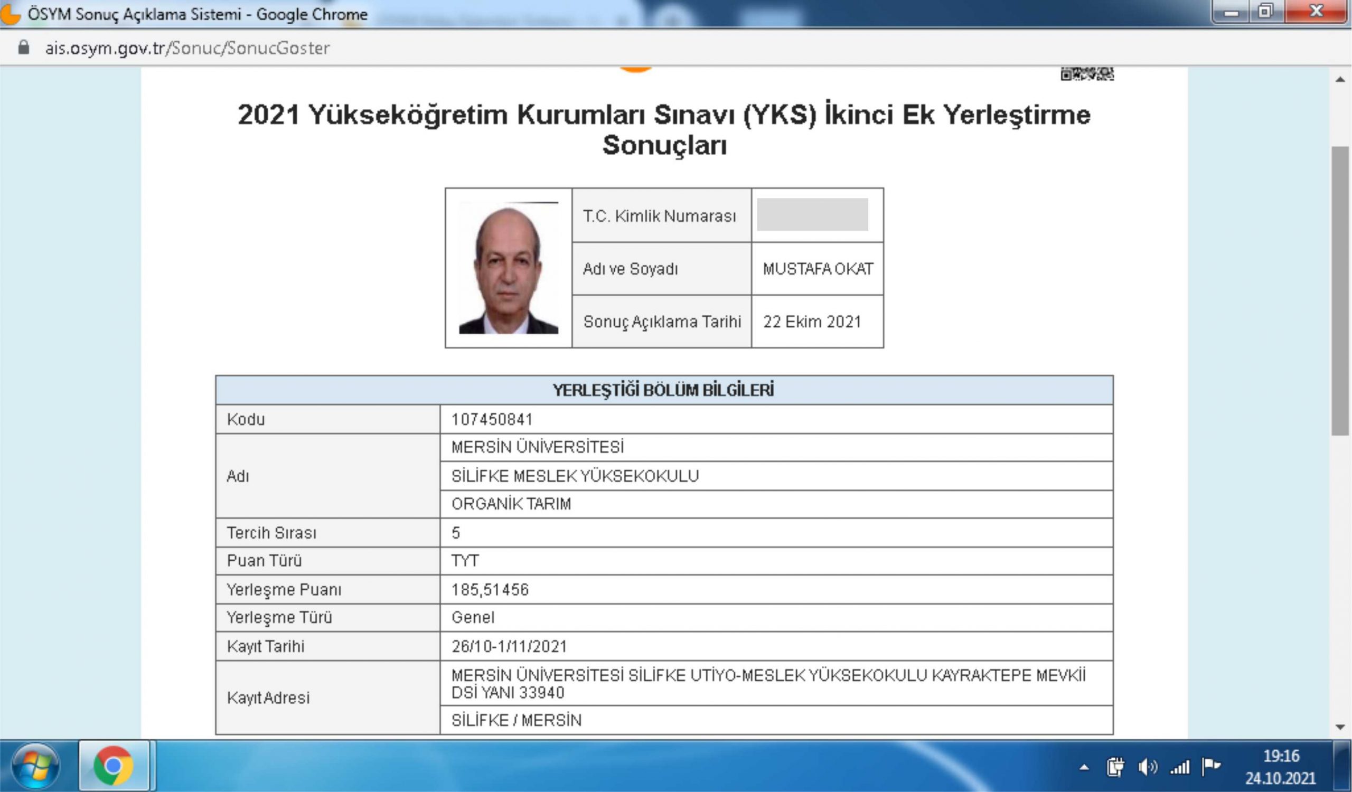Click the vertical scrollbar thumb

[1340, 290]
